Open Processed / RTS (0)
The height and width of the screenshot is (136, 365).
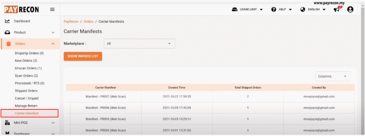30,83
